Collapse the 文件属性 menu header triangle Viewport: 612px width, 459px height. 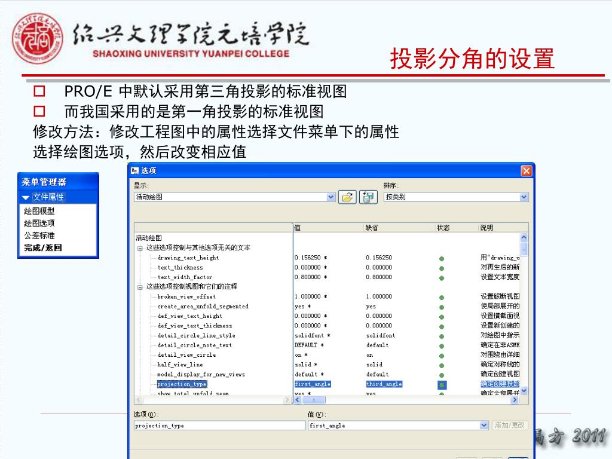pos(26,197)
